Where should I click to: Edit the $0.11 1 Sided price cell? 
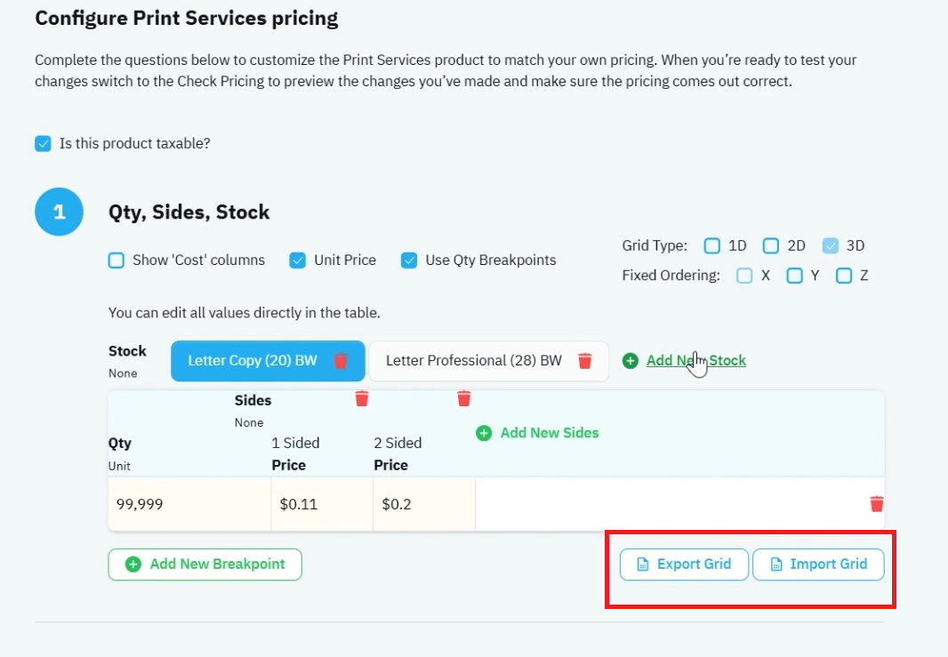pos(322,504)
